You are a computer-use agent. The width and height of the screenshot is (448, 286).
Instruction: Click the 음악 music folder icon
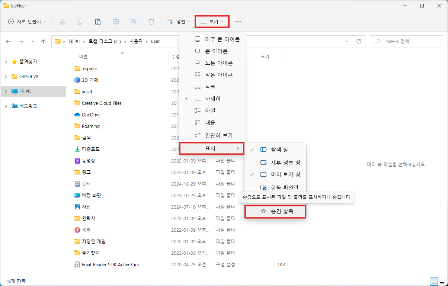pyautogui.click(x=77, y=230)
